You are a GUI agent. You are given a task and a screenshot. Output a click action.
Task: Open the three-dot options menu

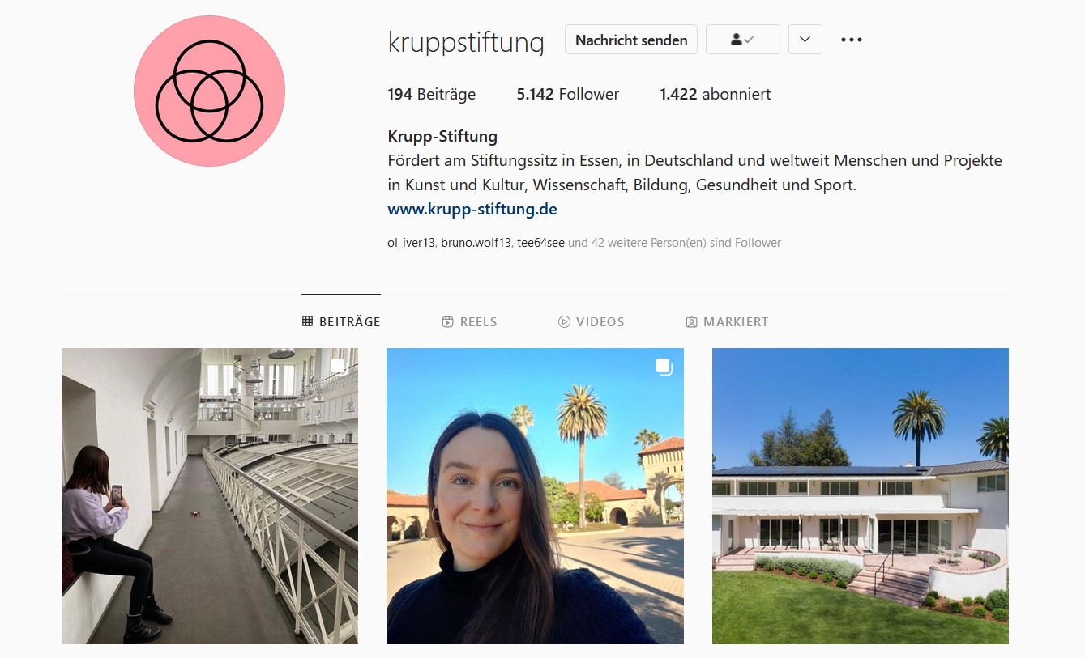pyautogui.click(x=851, y=40)
